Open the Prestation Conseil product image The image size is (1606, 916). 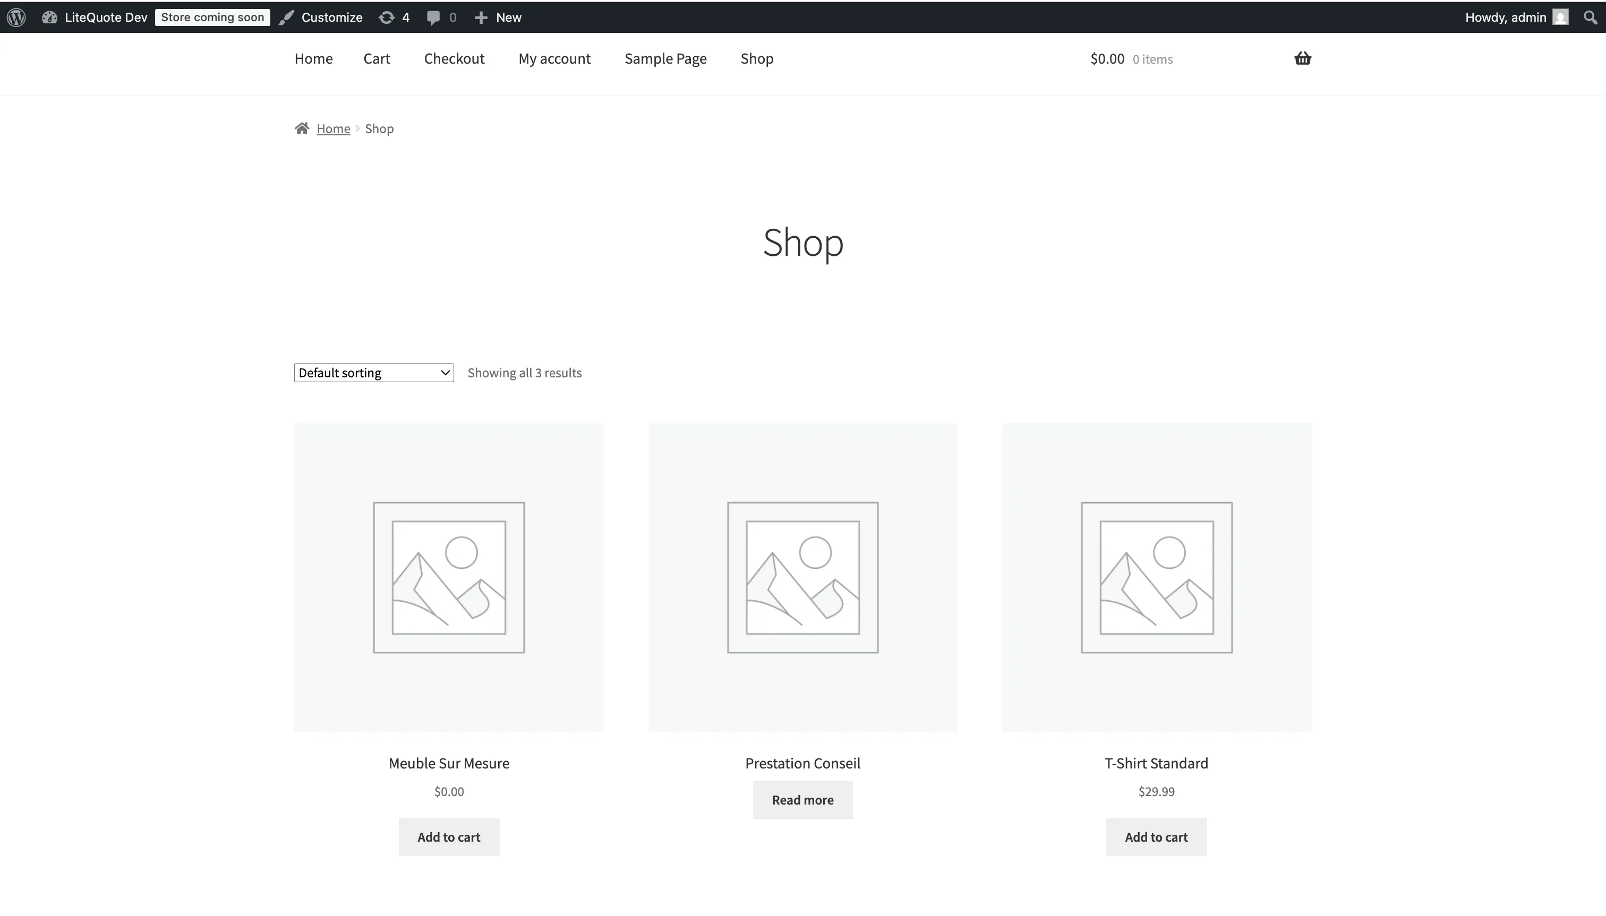pos(802,577)
